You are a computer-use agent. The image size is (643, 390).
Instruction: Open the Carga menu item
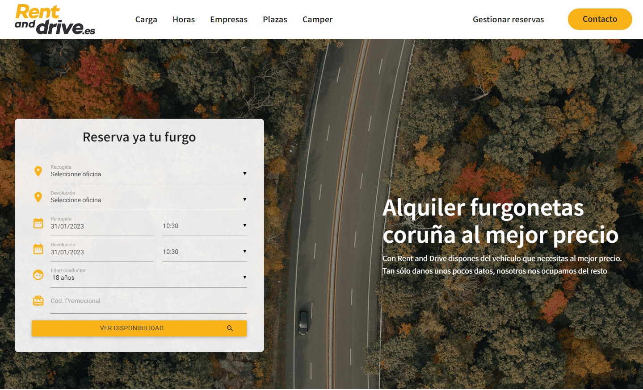[x=146, y=20]
